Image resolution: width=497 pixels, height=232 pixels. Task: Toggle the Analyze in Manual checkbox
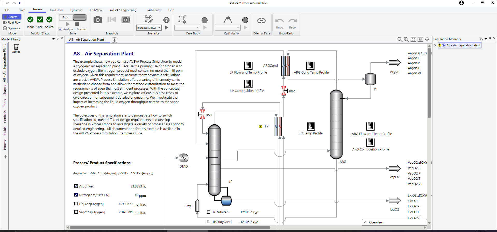[60, 29]
